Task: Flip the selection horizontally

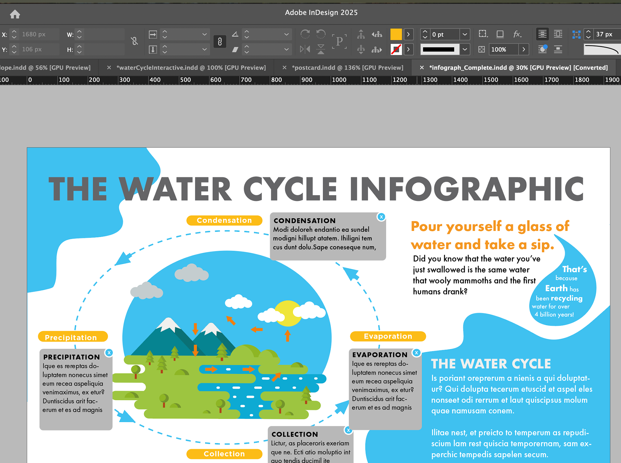Action: click(x=305, y=49)
